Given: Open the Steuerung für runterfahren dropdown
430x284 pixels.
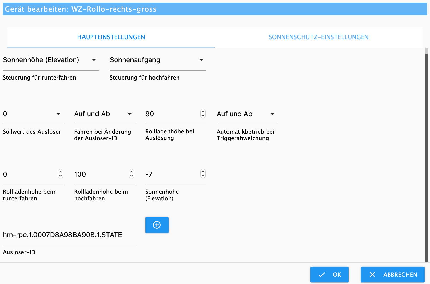Looking at the screenshot, I should (x=51, y=60).
